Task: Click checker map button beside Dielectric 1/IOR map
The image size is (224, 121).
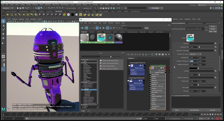Action: 215,50
